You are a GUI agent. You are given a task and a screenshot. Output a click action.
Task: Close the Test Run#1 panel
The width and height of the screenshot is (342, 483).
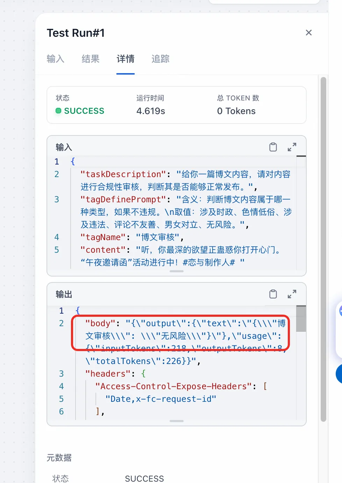click(x=308, y=33)
